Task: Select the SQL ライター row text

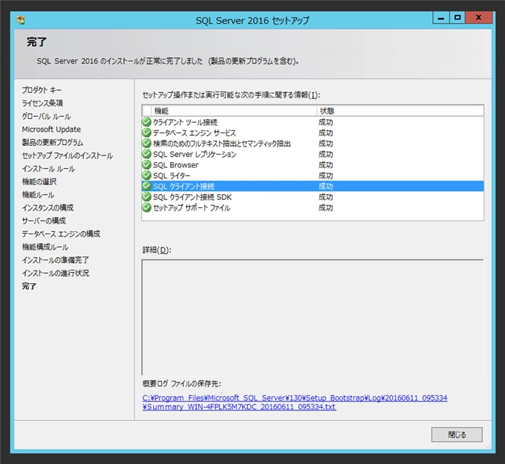Action: pyautogui.click(x=172, y=175)
